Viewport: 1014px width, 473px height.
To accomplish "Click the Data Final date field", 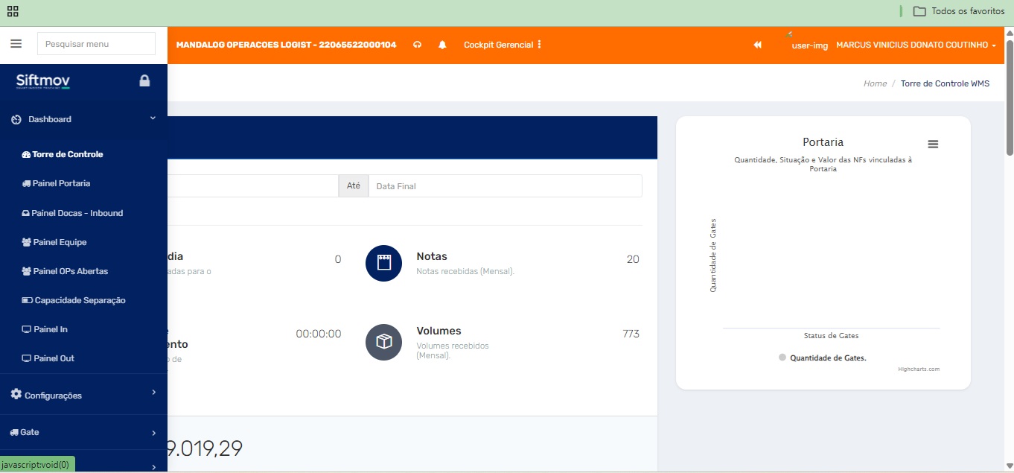I will [505, 186].
